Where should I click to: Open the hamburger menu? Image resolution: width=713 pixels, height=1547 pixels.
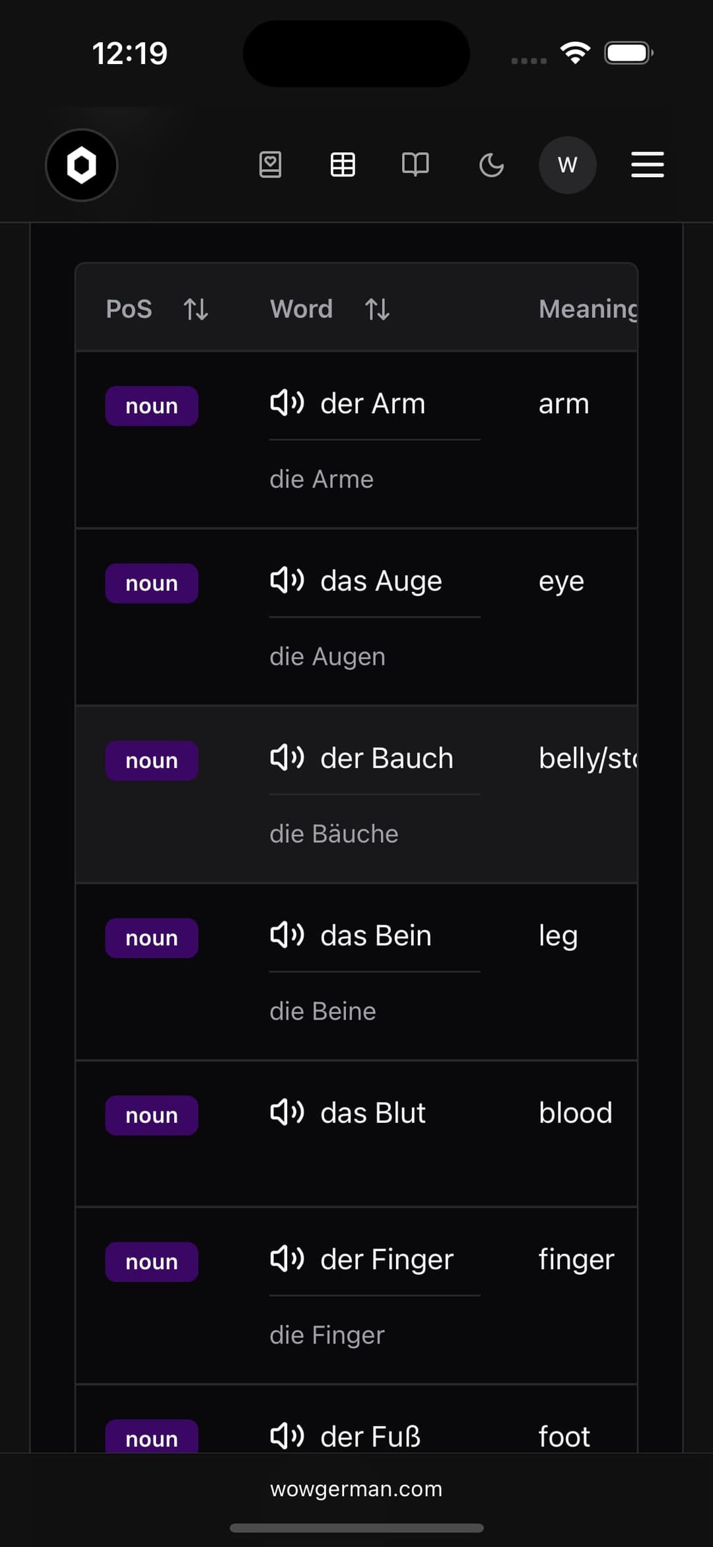point(648,165)
